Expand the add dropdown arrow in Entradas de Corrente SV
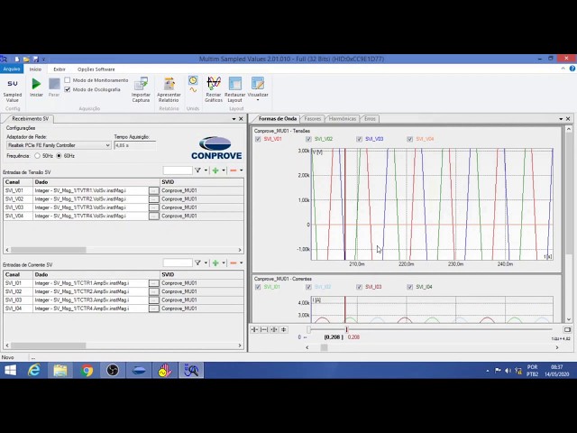 tap(224, 263)
